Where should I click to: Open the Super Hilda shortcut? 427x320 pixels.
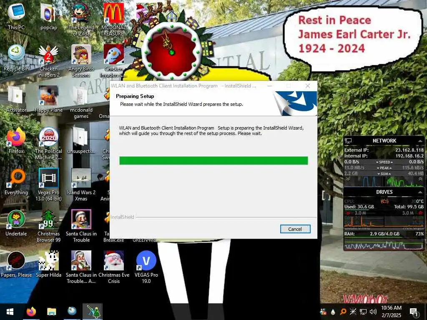(48, 265)
